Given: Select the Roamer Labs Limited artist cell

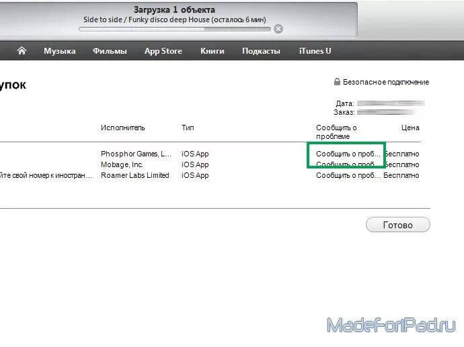Looking at the screenshot, I should click(135, 175).
